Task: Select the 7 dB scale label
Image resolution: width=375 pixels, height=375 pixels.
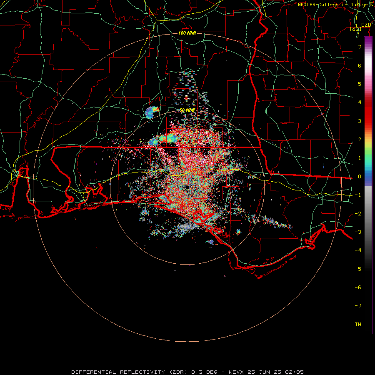Action: coord(360,47)
